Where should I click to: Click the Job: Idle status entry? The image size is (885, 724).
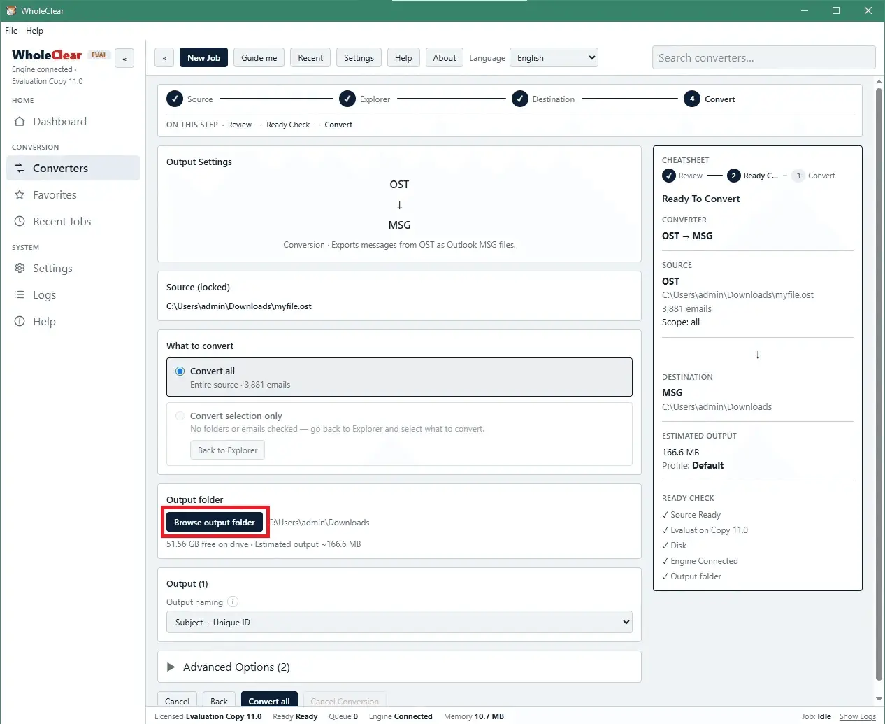tap(816, 716)
